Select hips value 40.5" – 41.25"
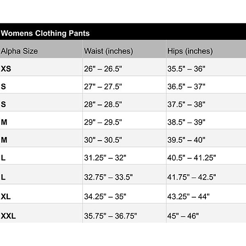The width and height of the screenshot is (246, 246). pyautogui.click(x=191, y=157)
